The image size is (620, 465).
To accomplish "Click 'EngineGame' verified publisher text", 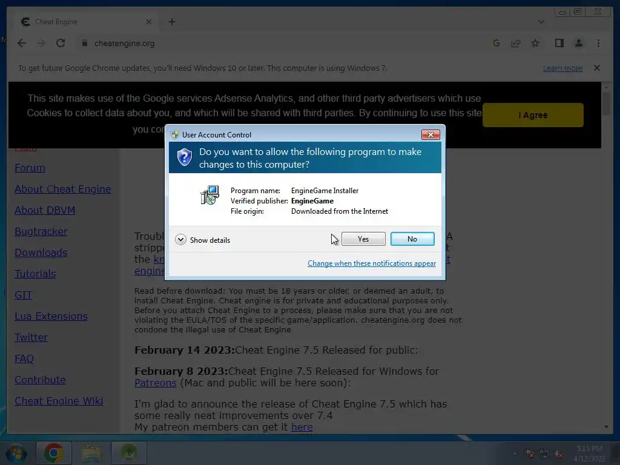I will click(312, 201).
